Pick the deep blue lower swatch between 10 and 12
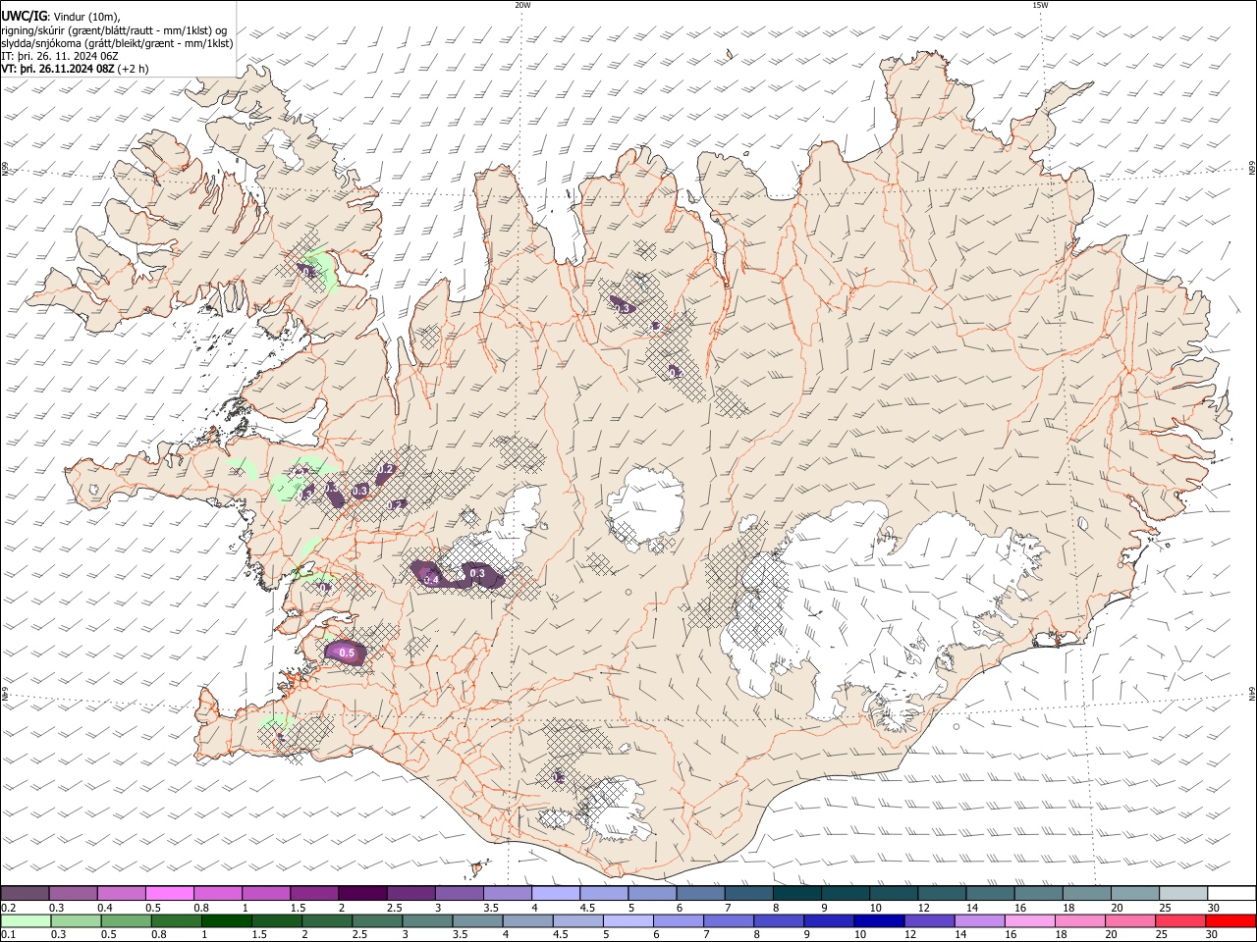Viewport: 1257px width, 942px height. (x=879, y=920)
